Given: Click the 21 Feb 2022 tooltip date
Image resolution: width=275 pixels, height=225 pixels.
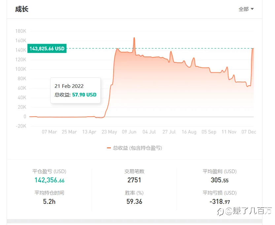Looking at the screenshot, I should click(69, 86).
